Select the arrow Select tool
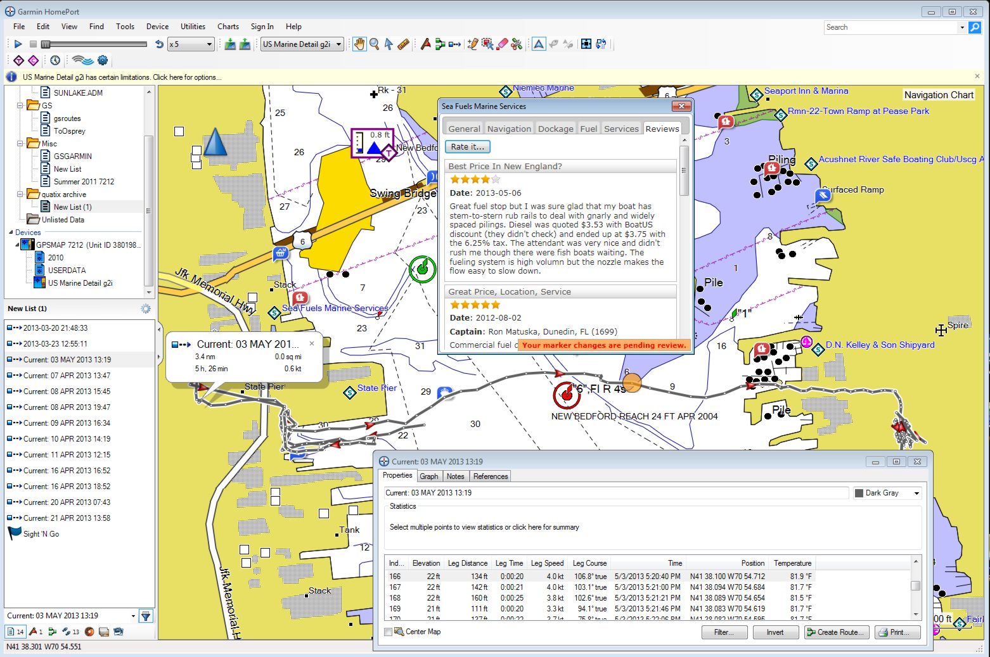Viewport: 990px width, 657px height. pyautogui.click(x=389, y=44)
